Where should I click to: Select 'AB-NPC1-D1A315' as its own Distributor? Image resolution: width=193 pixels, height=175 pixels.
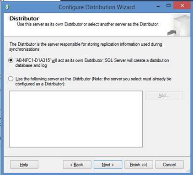[x=11, y=60]
